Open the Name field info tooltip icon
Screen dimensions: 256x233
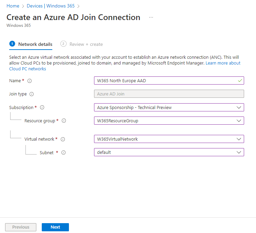point(30,81)
